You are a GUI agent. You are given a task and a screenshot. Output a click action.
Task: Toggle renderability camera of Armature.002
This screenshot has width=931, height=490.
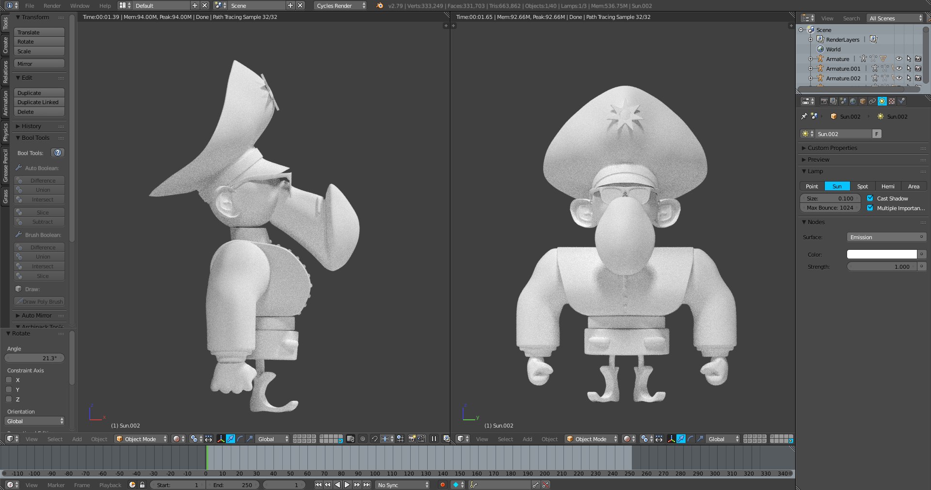(918, 78)
